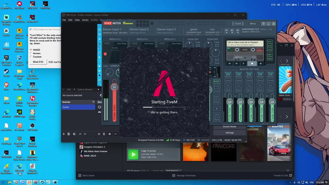Open the scene filters icon in Scenes dock

tap(74, 134)
